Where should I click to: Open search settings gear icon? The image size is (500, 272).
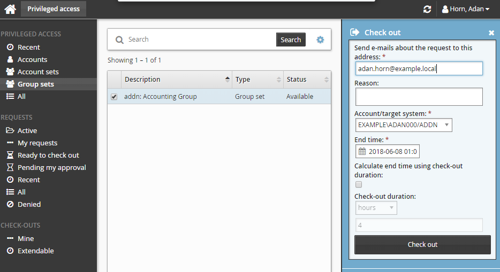(x=320, y=40)
